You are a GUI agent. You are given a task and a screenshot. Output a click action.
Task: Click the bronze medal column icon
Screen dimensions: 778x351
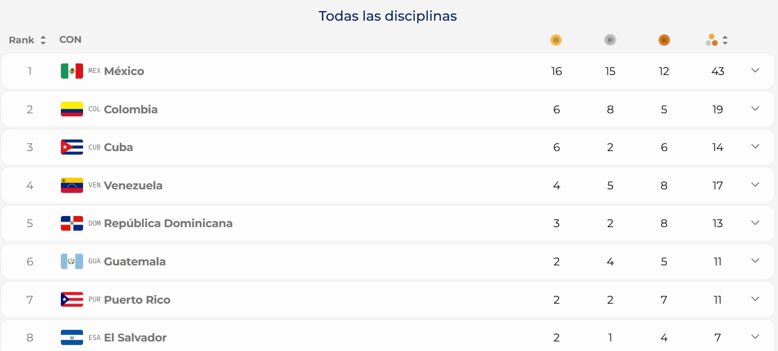pos(664,40)
